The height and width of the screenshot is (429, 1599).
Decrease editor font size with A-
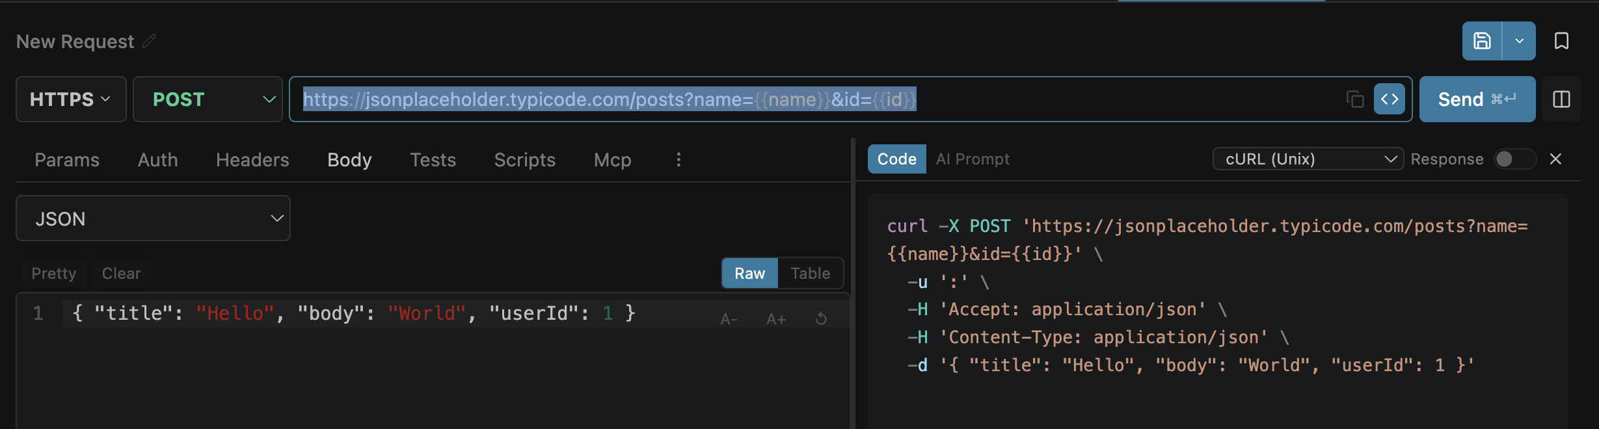(729, 319)
